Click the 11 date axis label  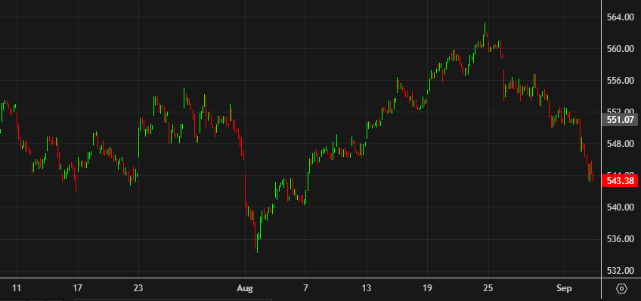click(17, 288)
